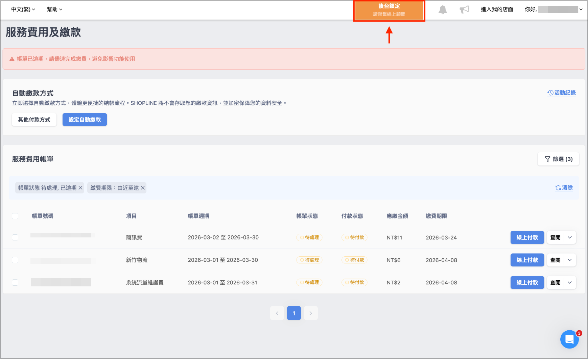
Task: Click the 繳費期限 column header
Action: [436, 216]
